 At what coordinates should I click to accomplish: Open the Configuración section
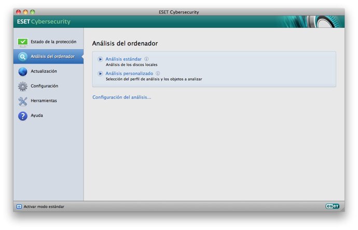point(48,86)
